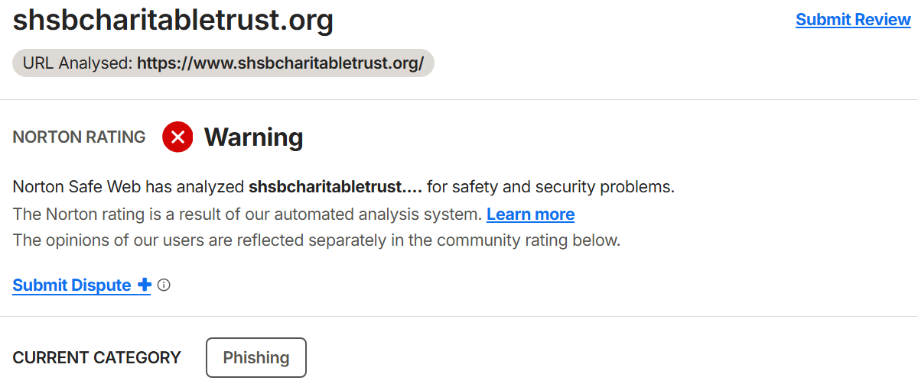Click the blue plus icon after Submit Dispute
This screenshot has height=387, width=918.
(x=144, y=285)
